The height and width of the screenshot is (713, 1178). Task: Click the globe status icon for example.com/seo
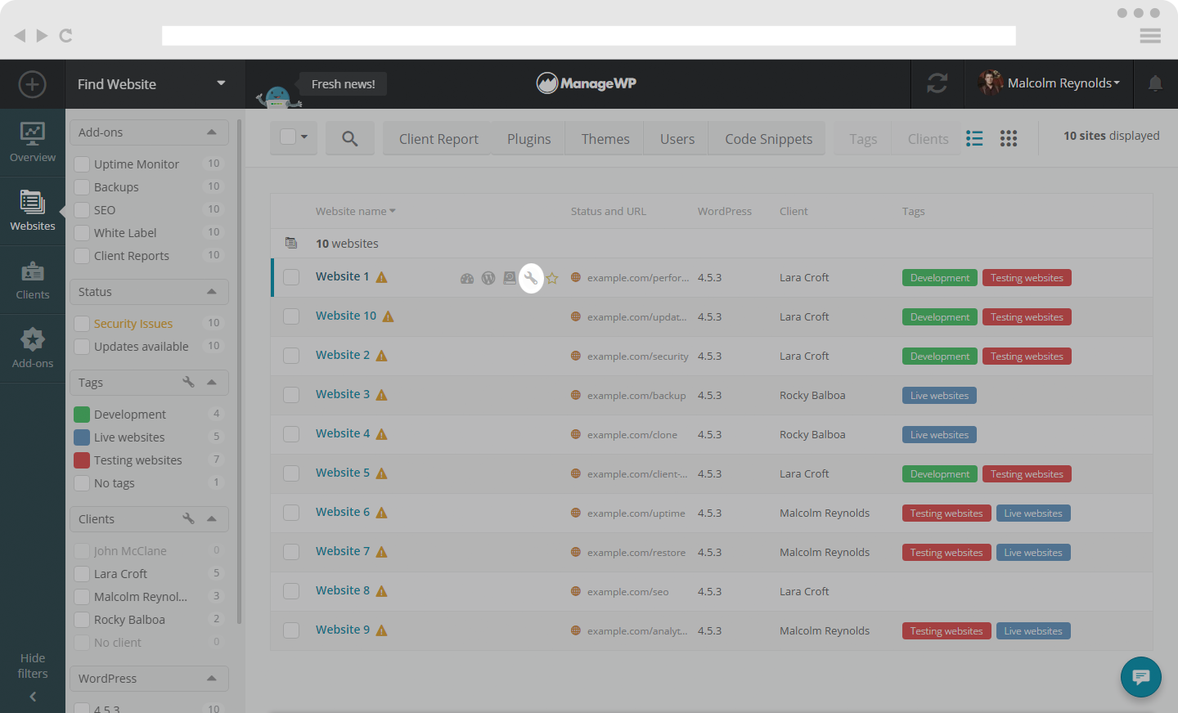[x=576, y=591]
